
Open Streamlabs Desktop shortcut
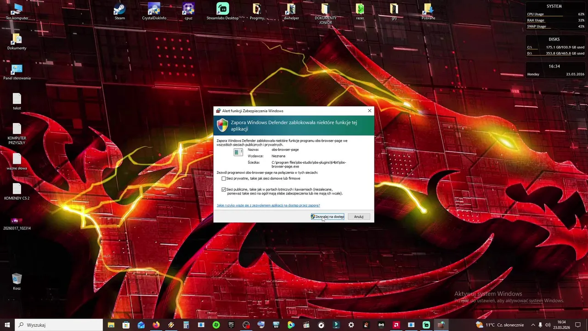222,11
